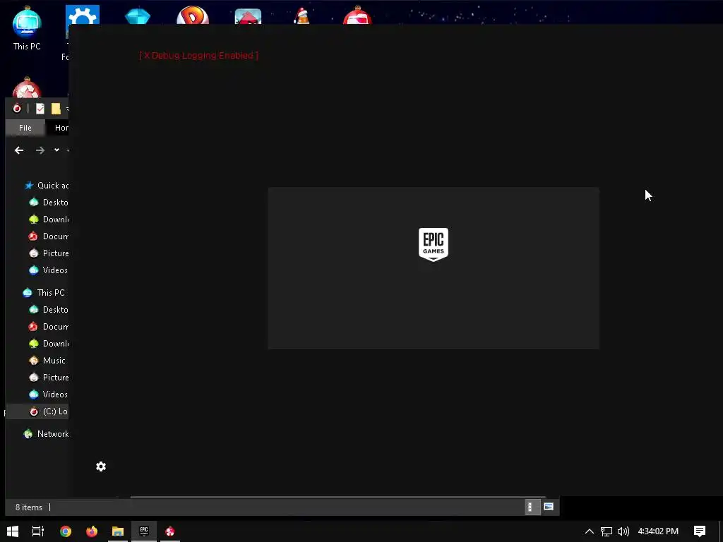Viewport: 723px width, 542px height.
Task: Switch to Epic Games Launcher taskbar button
Action: [x=144, y=531]
